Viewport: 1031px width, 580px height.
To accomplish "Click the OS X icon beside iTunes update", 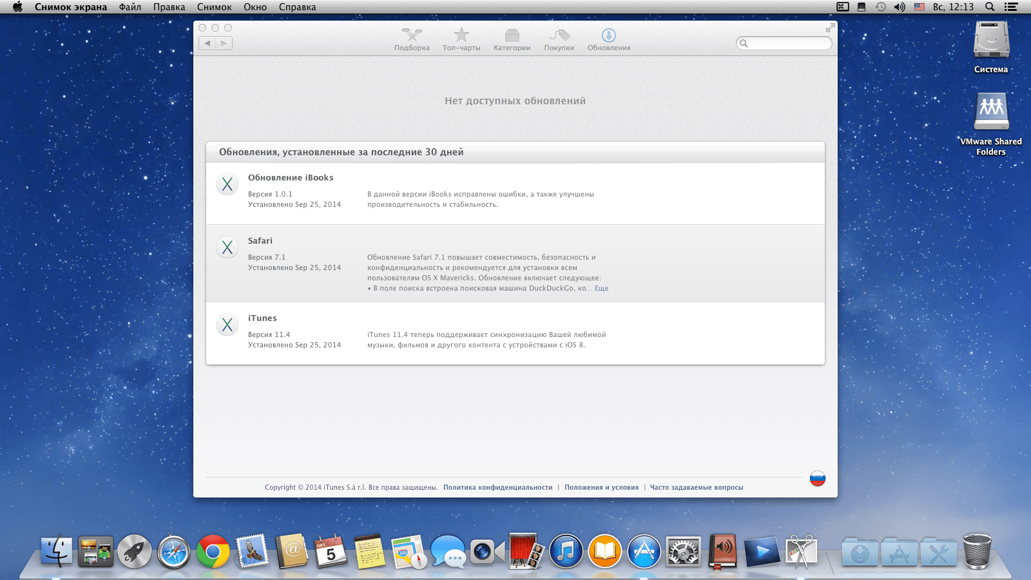I will 227,325.
